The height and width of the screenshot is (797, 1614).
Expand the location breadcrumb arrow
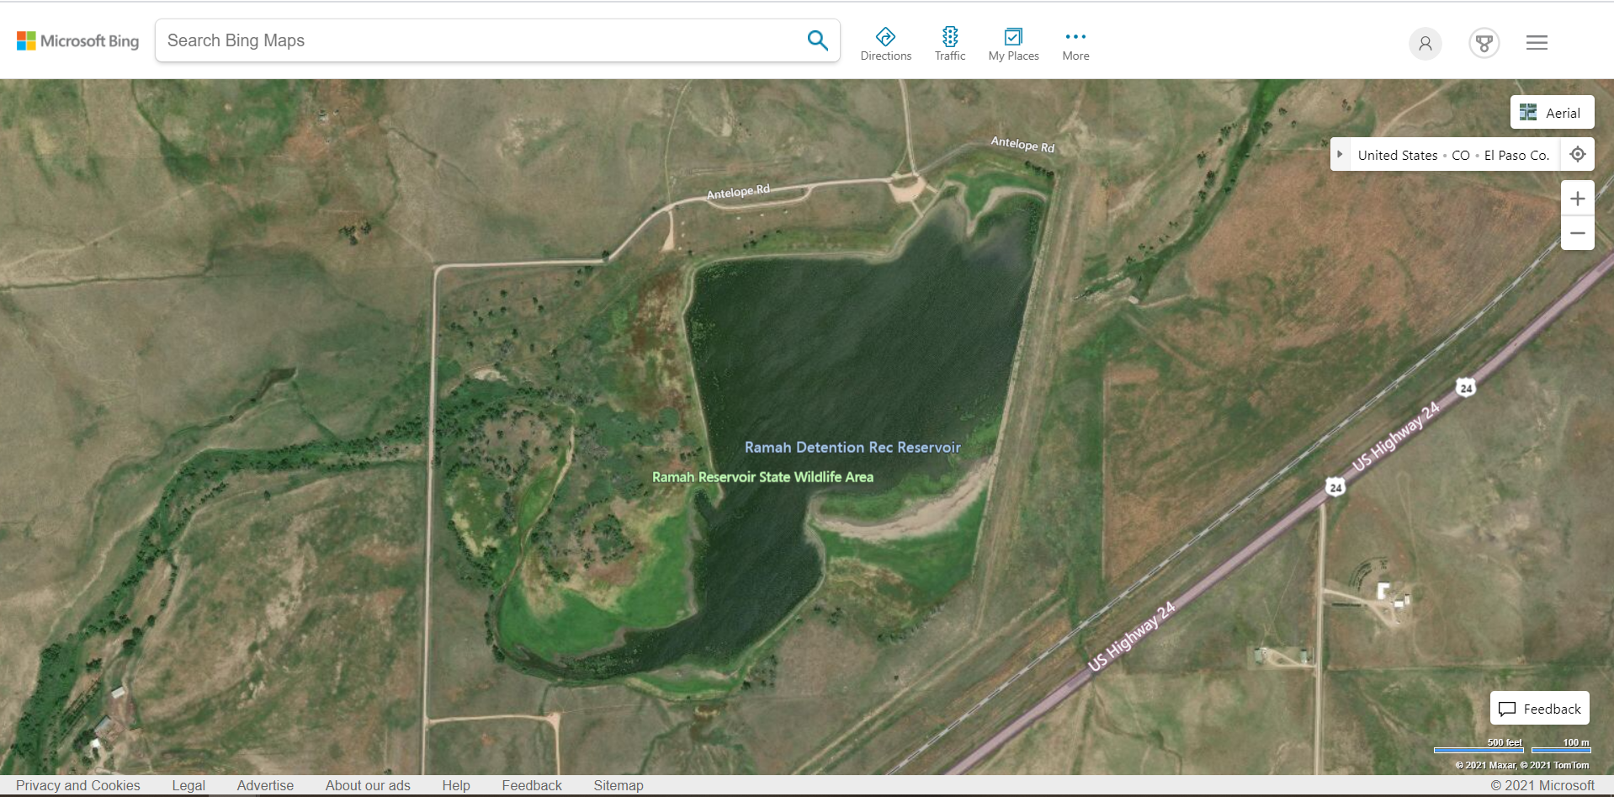pos(1340,155)
